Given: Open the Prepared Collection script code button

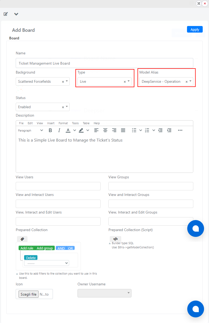Looking at the screenshot, I should pyautogui.click(x=115, y=239).
